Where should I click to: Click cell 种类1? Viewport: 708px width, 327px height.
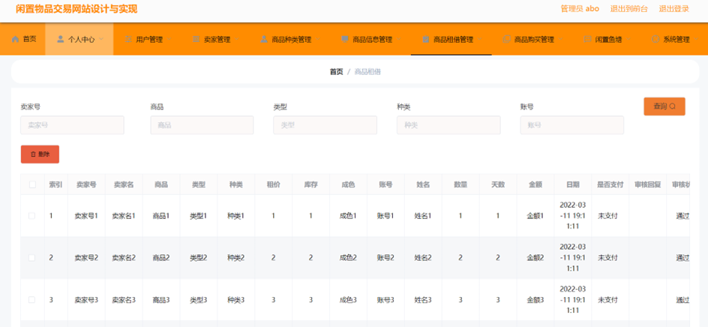pyautogui.click(x=235, y=216)
